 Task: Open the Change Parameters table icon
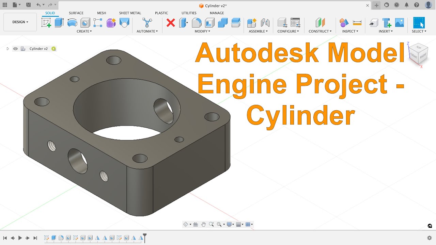click(x=295, y=23)
